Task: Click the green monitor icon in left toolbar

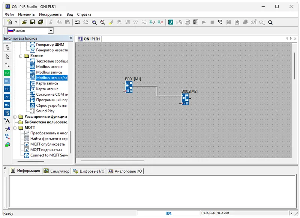Action: point(7,145)
